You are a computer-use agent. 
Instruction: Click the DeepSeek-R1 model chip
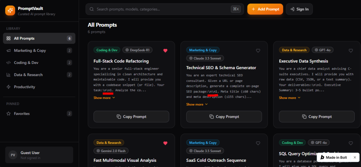point(137,50)
